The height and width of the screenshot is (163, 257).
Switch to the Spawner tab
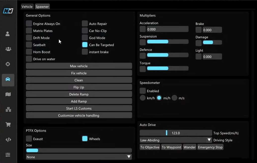42,7
